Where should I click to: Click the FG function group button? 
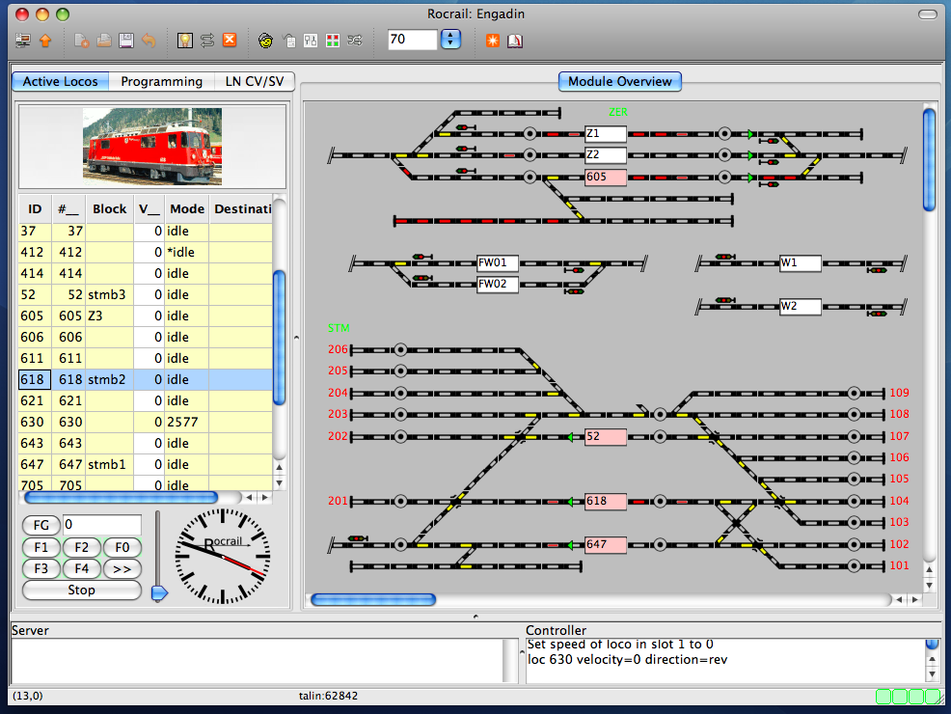pyautogui.click(x=41, y=525)
